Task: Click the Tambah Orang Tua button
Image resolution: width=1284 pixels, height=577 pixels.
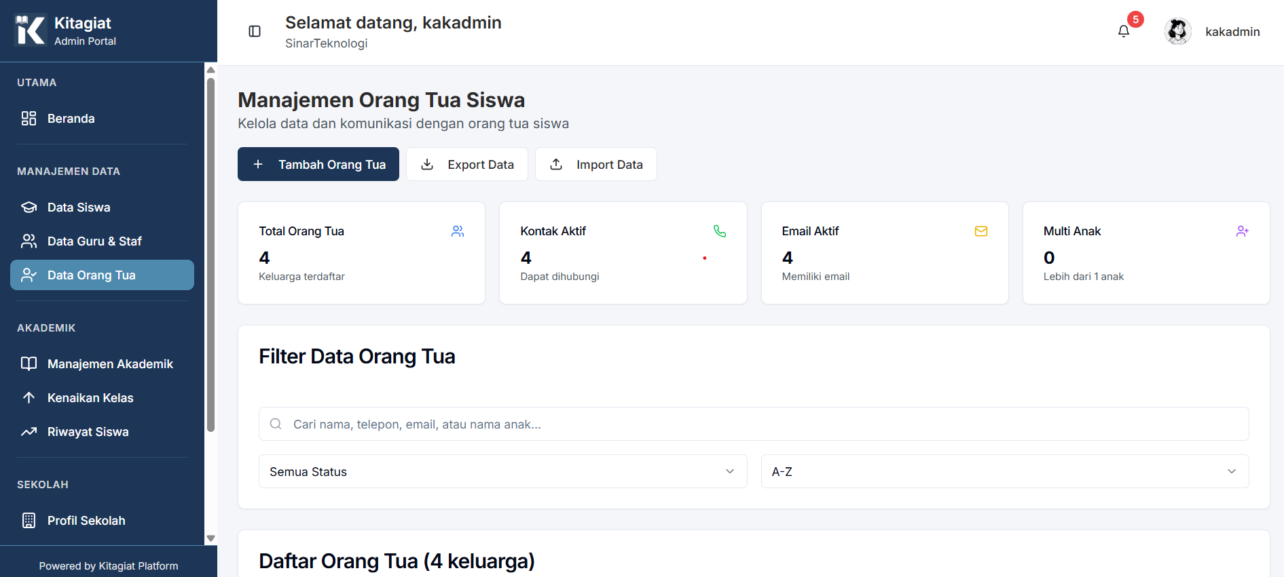Action: (318, 164)
